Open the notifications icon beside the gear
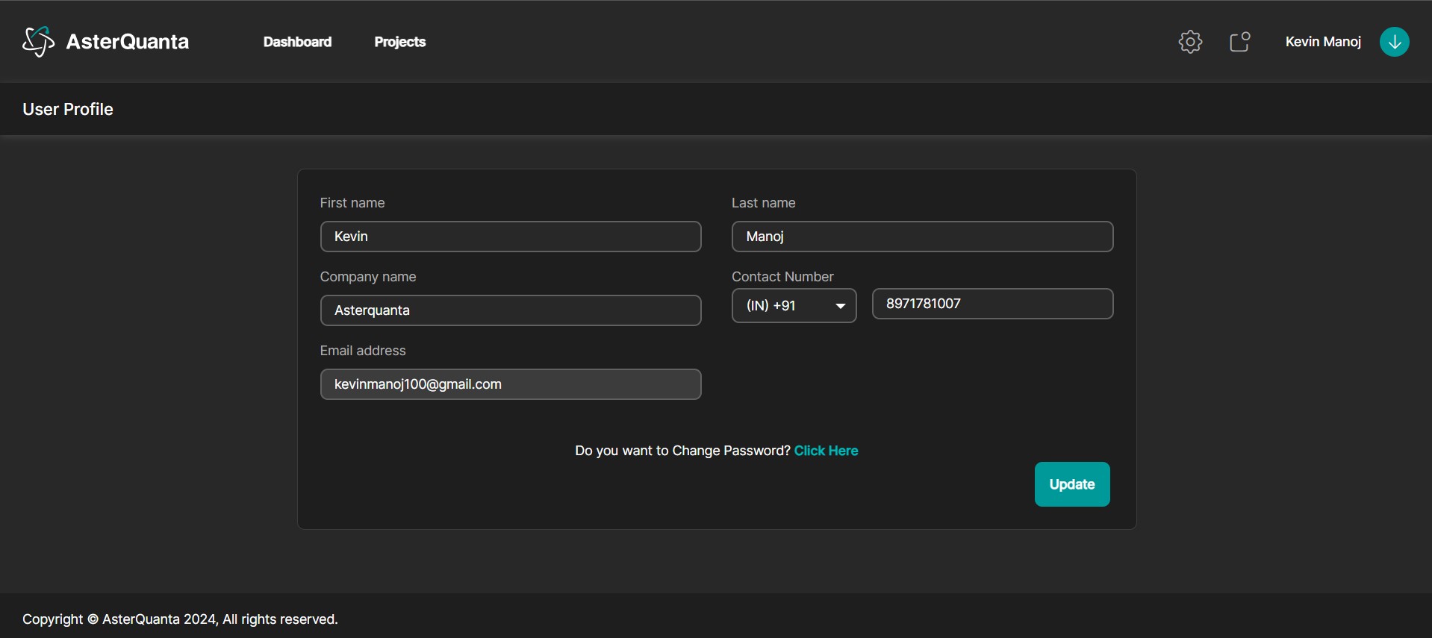 1240,42
